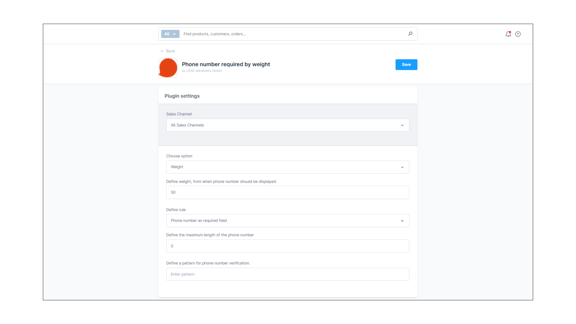576x324 pixels.
Task: Click the back arrow icon
Action: 162,51
